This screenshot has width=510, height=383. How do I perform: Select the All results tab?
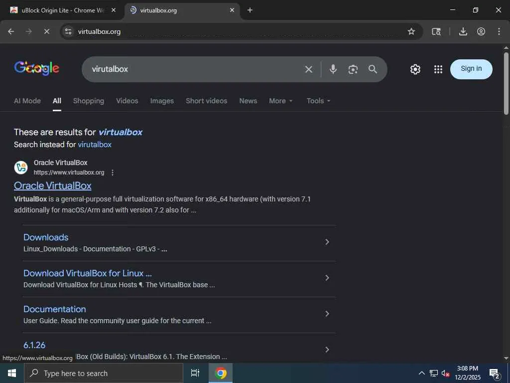point(57,101)
